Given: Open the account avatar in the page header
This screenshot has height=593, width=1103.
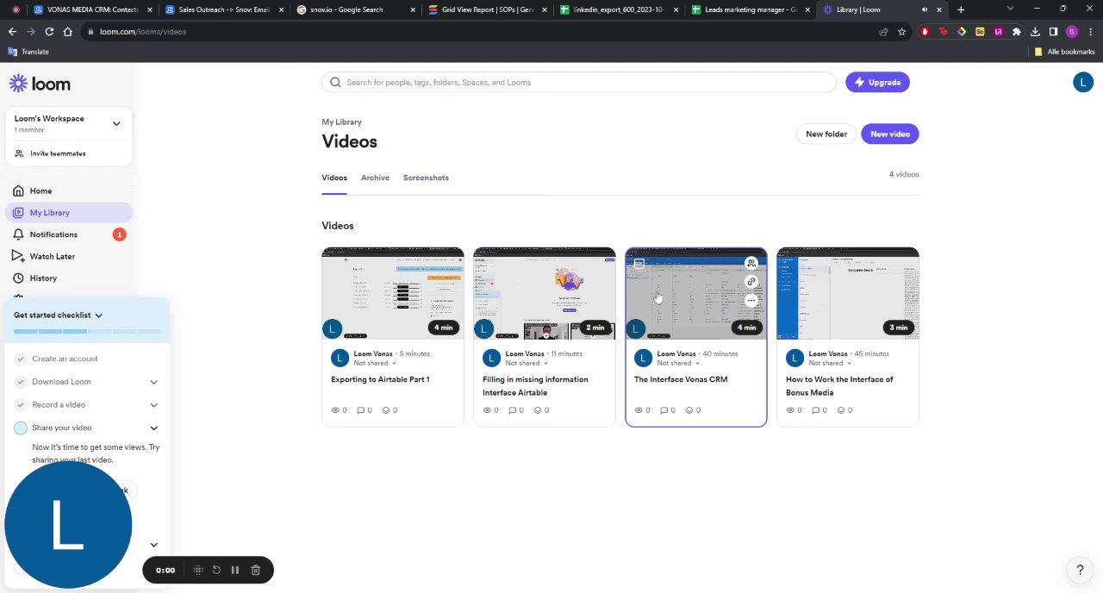Looking at the screenshot, I should (x=1083, y=82).
